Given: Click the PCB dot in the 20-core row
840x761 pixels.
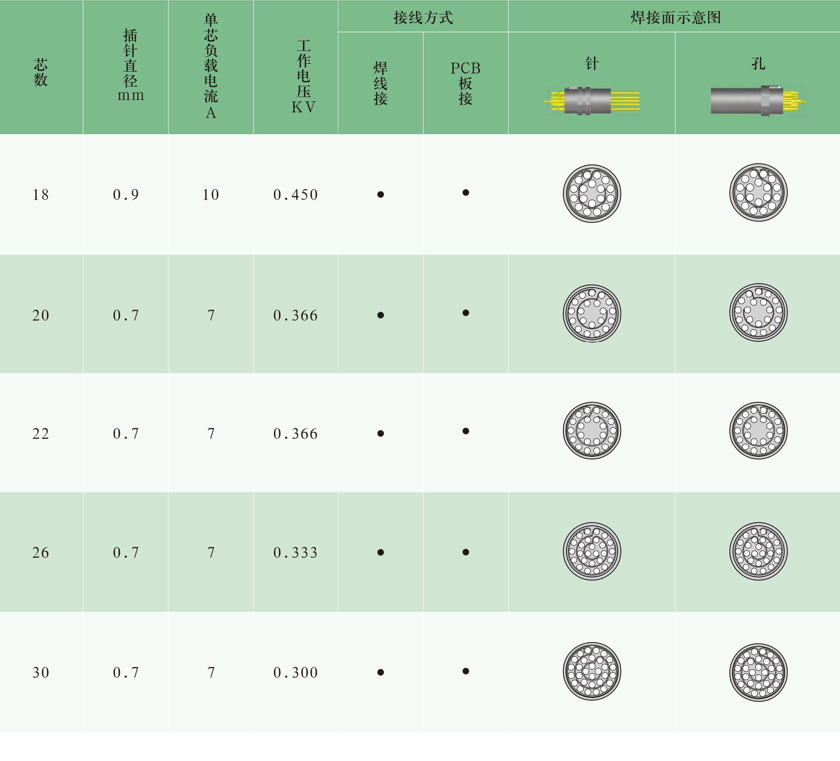Looking at the screenshot, I should coord(466,313).
